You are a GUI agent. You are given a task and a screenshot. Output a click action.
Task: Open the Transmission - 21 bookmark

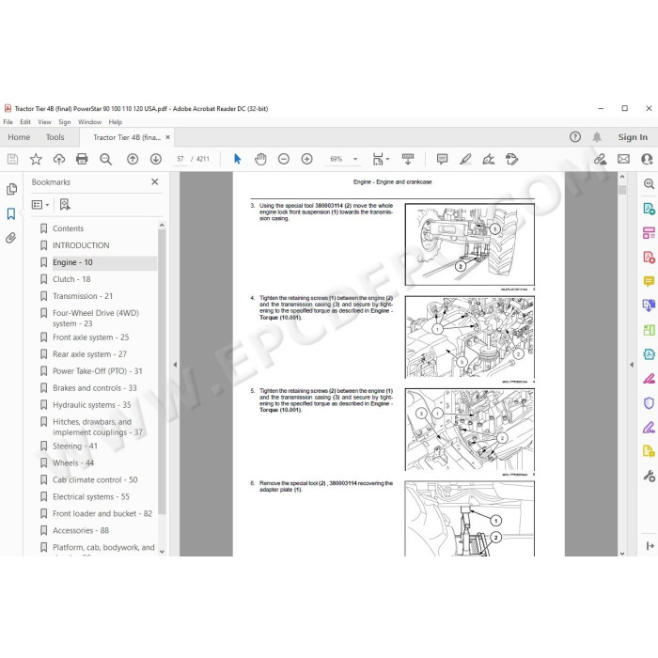83,296
